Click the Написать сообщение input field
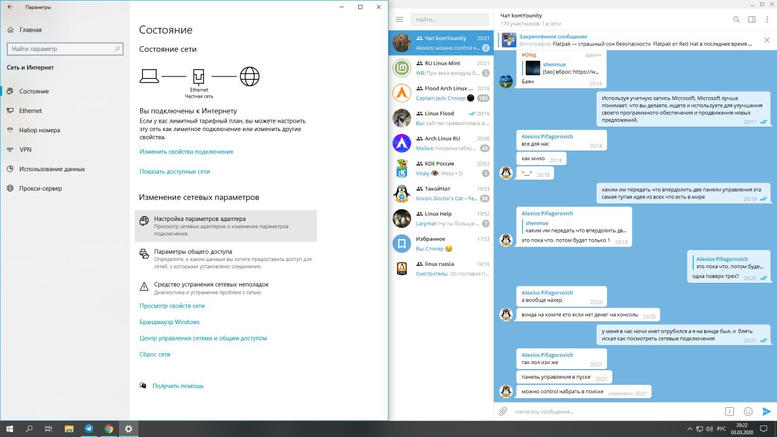 (616, 412)
